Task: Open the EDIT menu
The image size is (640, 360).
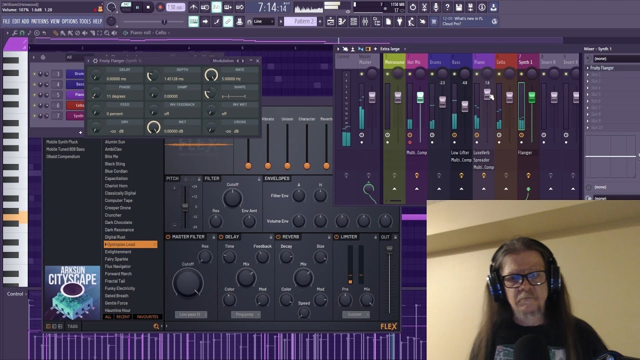Action: pos(16,21)
